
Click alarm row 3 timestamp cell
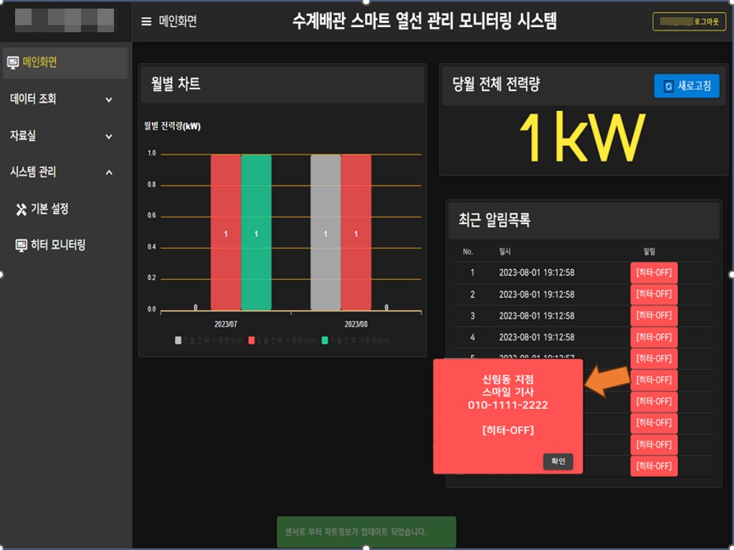point(536,316)
